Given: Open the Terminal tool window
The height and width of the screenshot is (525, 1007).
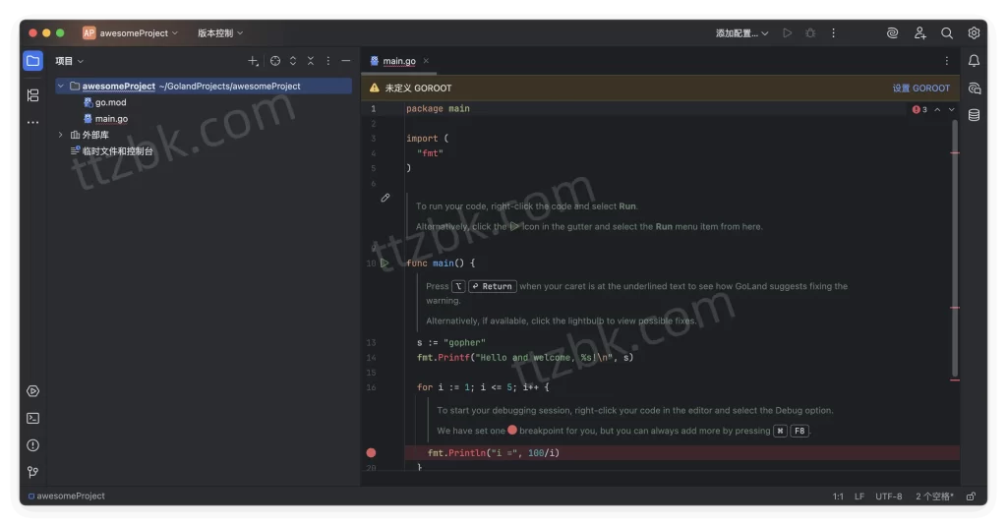Looking at the screenshot, I should (x=32, y=418).
